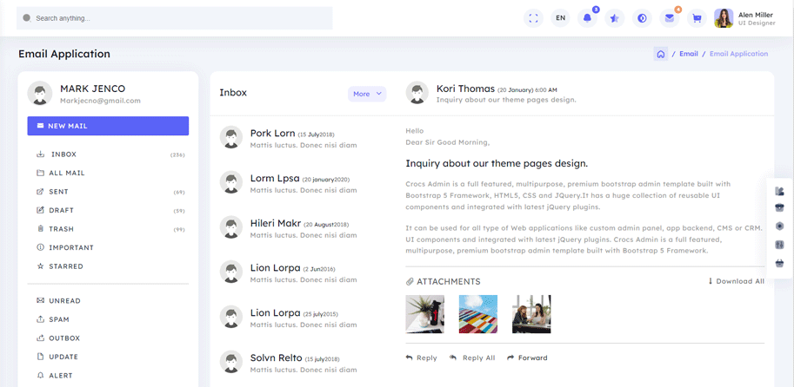Expand the More dropdown in Inbox
Image resolution: width=794 pixels, height=387 pixels.
[x=367, y=94]
